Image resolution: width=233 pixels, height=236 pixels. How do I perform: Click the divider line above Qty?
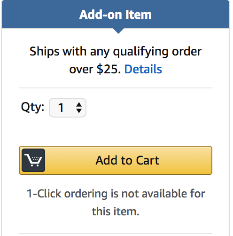pos(116,88)
